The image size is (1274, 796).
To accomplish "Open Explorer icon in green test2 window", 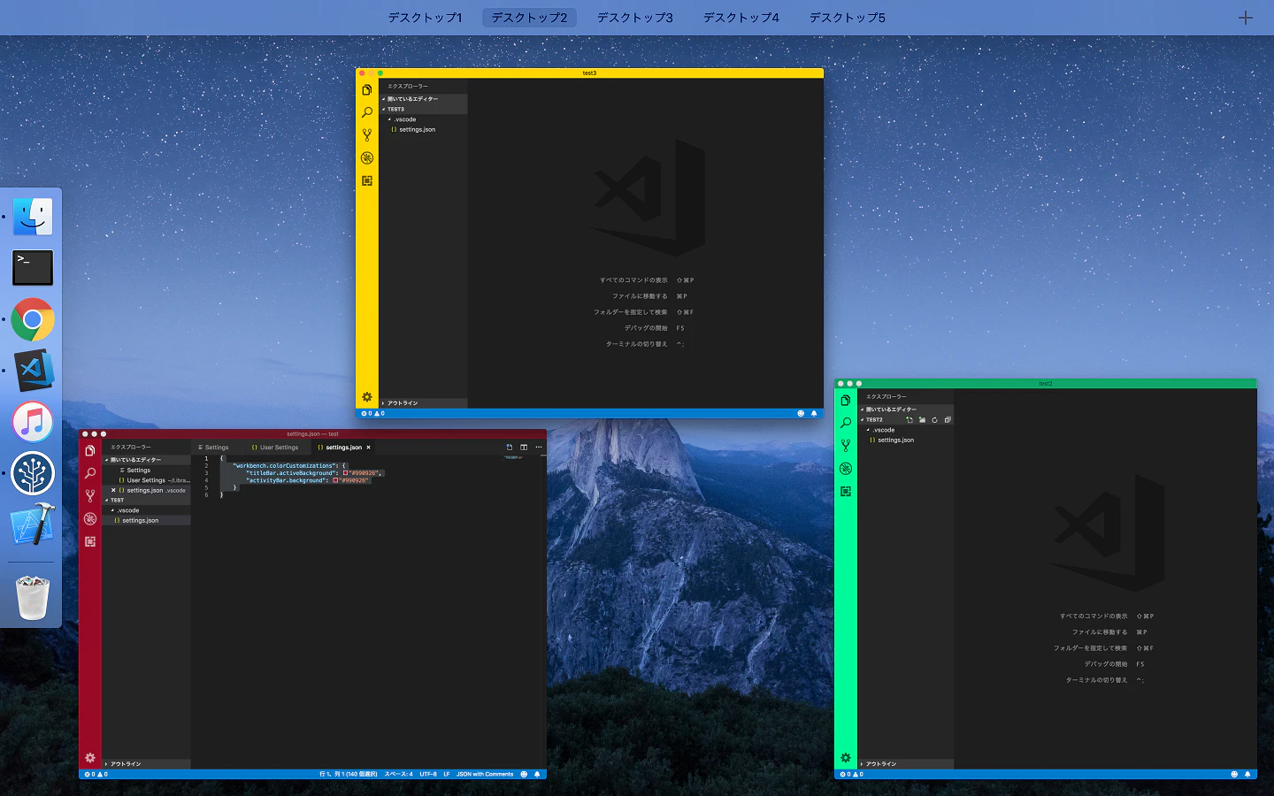I will click(846, 401).
